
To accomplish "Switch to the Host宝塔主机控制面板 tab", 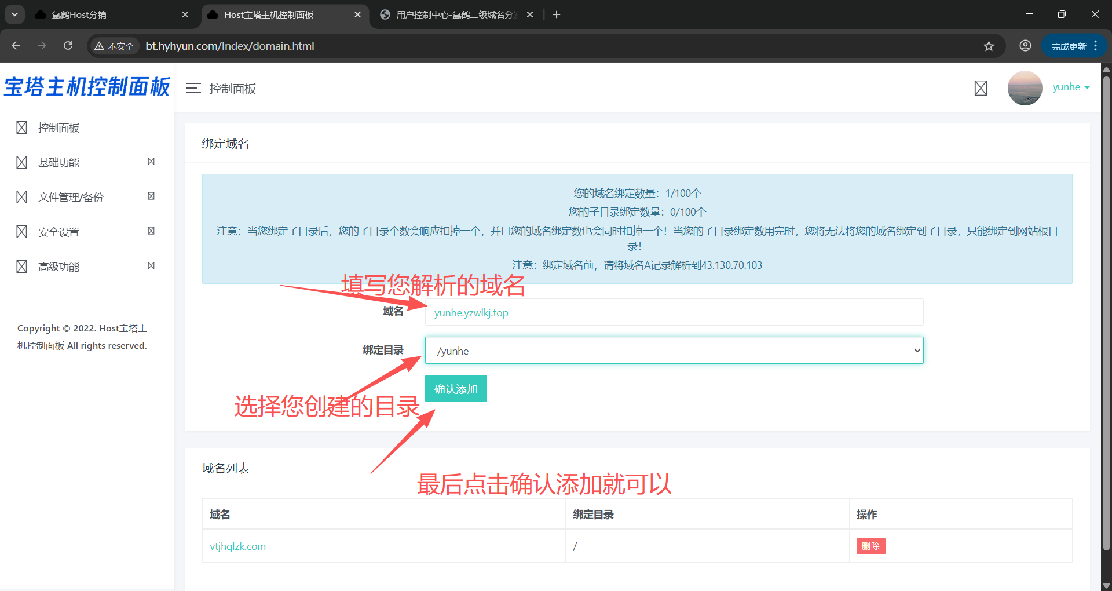I will point(285,14).
